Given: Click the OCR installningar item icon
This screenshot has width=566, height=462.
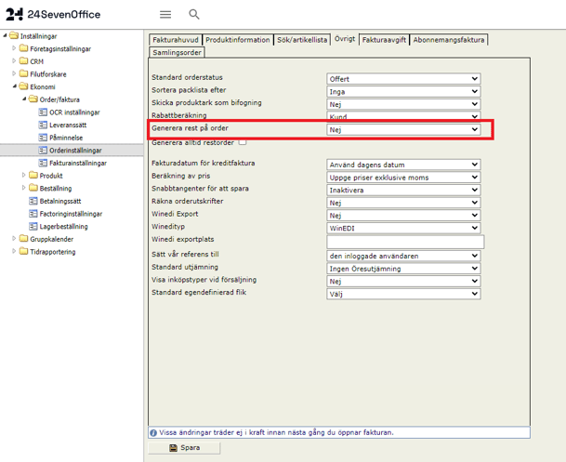Looking at the screenshot, I should click(x=42, y=112).
